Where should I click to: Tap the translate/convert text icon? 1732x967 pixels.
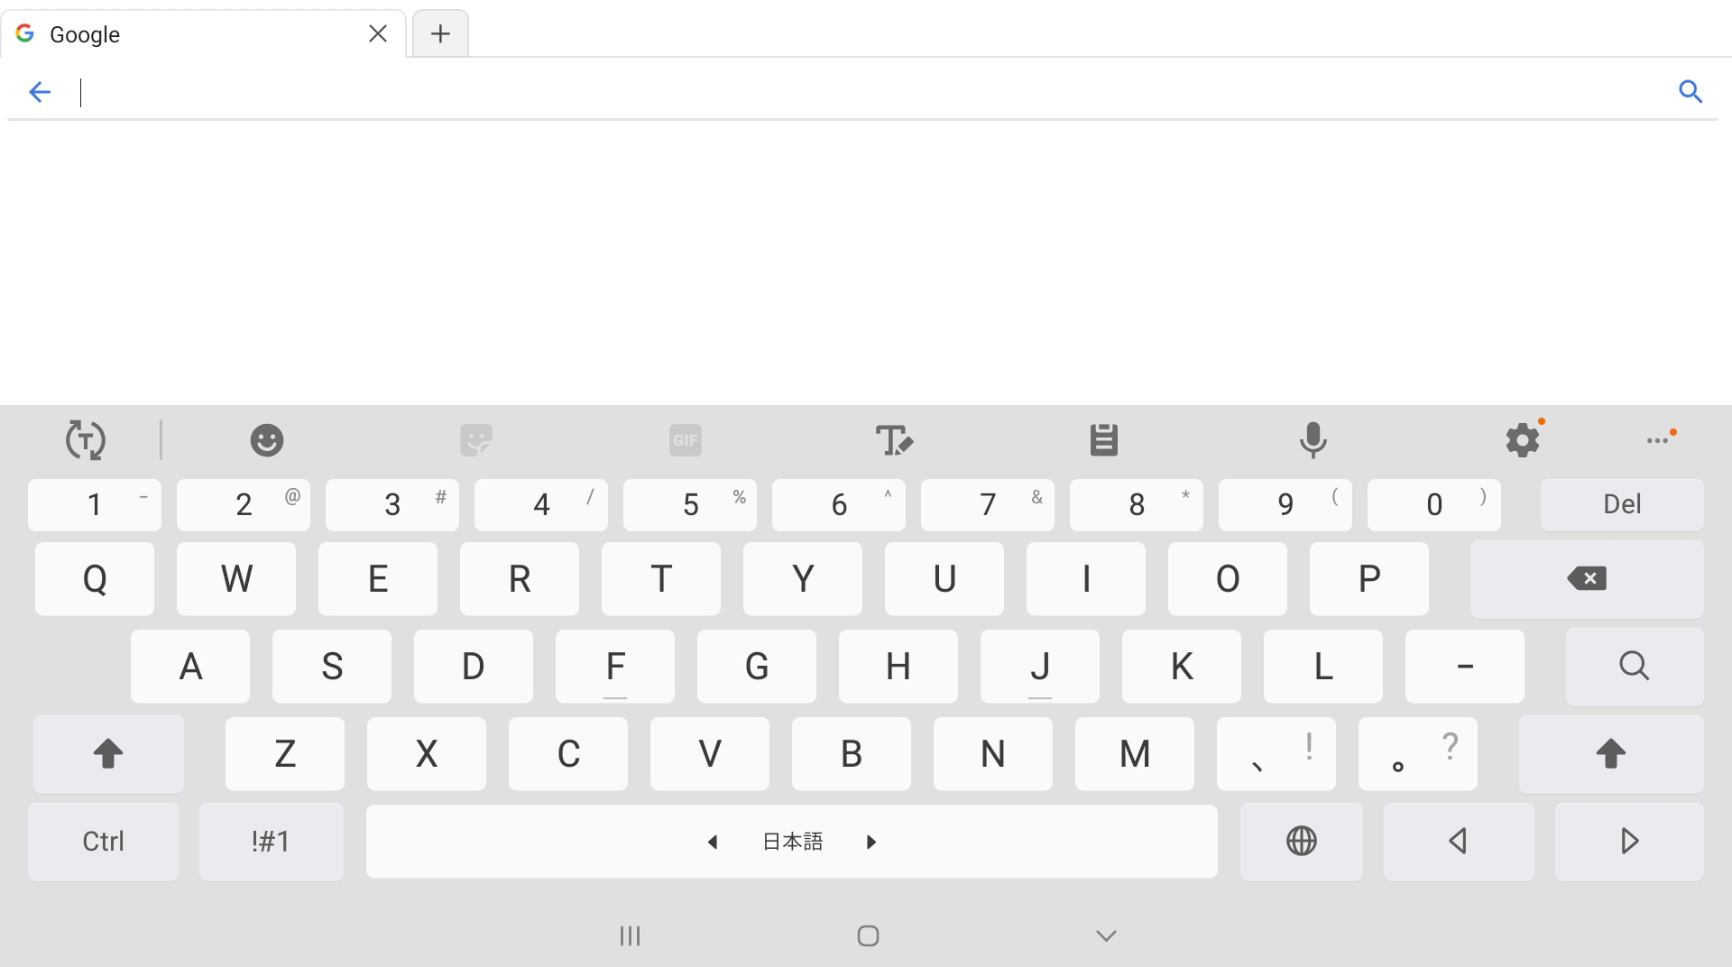(86, 440)
